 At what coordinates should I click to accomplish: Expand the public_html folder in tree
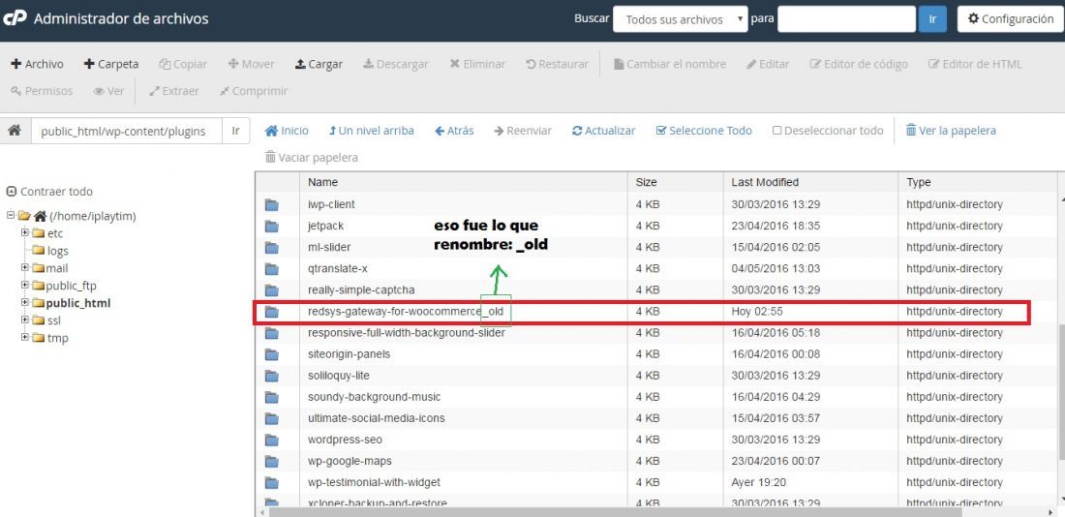coord(25,303)
